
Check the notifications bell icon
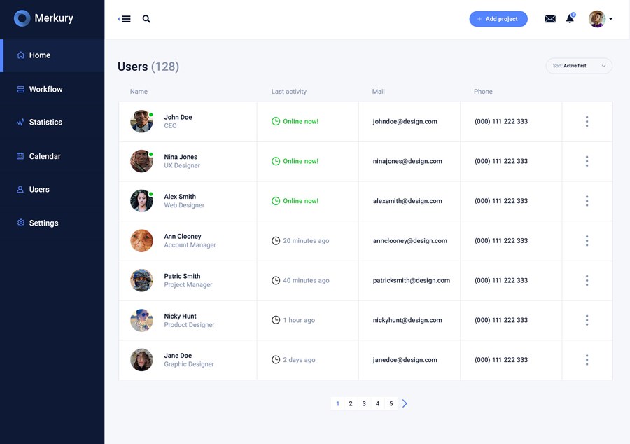(x=570, y=19)
